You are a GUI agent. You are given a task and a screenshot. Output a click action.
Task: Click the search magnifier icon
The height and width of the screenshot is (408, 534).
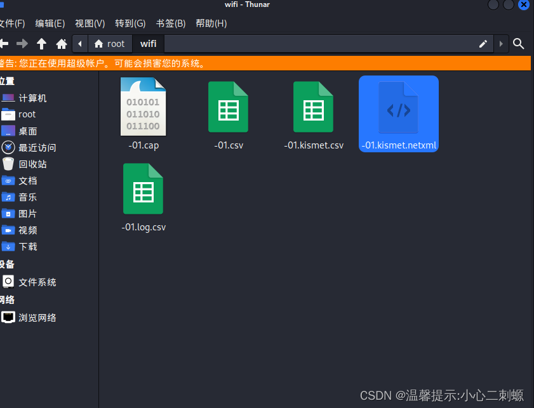[x=519, y=43]
